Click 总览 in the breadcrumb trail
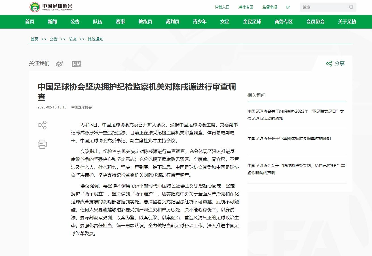The width and height of the screenshot is (372, 256). click(x=72, y=39)
